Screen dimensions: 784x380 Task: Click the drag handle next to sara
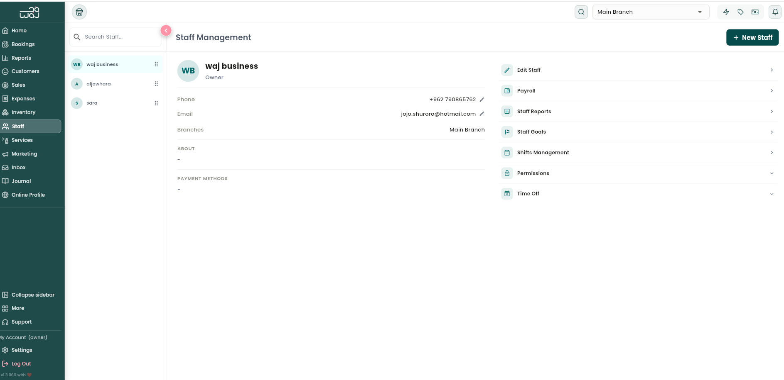(156, 103)
